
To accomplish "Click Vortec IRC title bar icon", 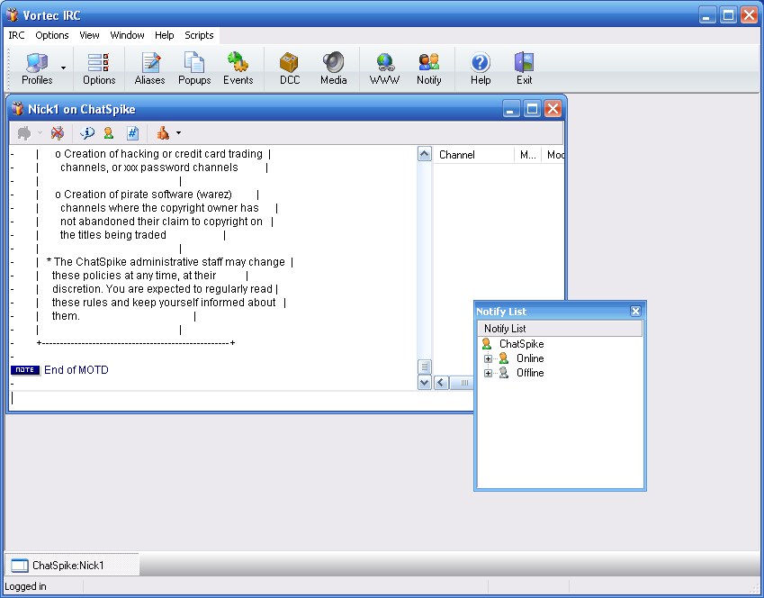I will 13,15.
